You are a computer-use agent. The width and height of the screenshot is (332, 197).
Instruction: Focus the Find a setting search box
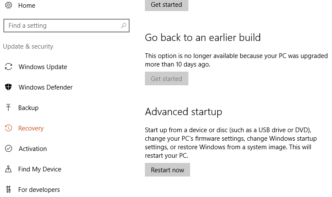(62, 26)
